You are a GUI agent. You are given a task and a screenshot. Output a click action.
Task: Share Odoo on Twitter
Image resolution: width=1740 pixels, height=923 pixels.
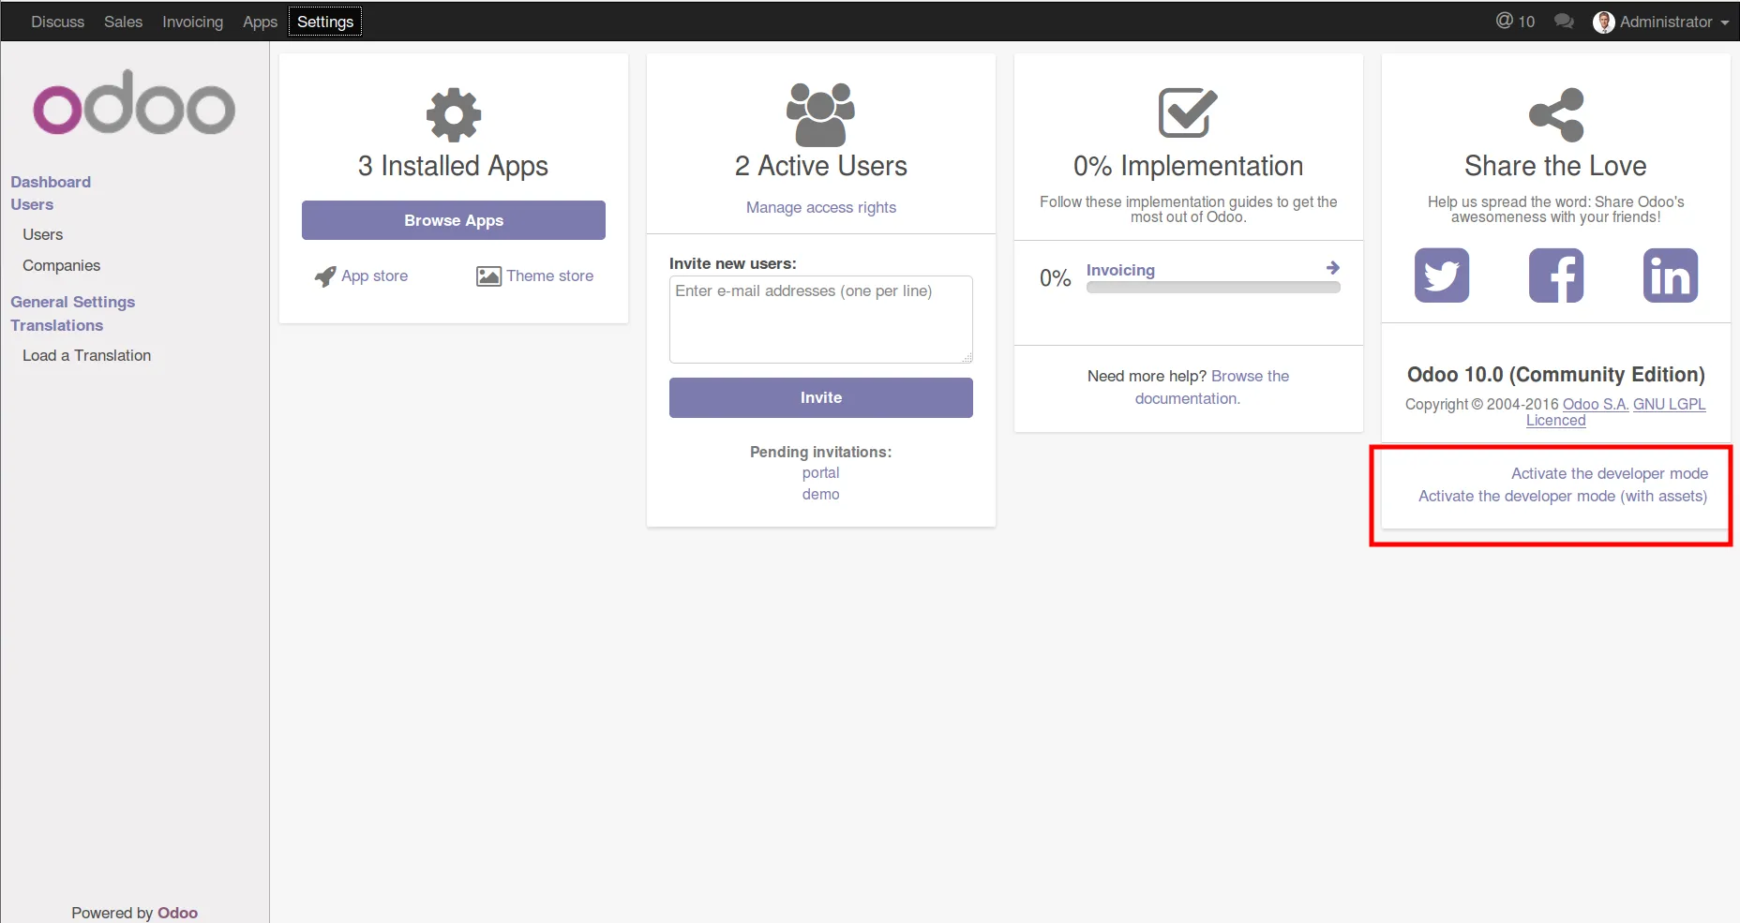point(1442,275)
